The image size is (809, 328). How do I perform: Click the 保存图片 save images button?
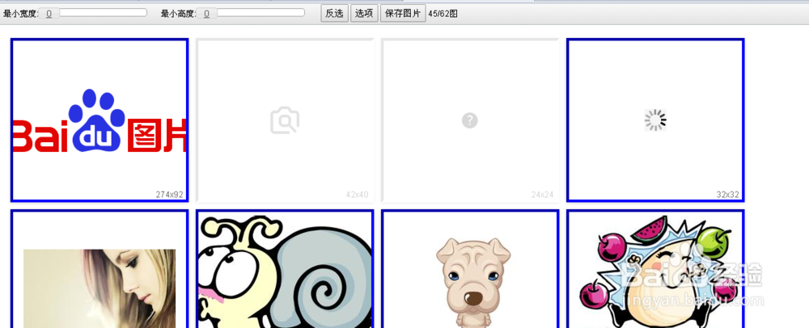point(403,14)
